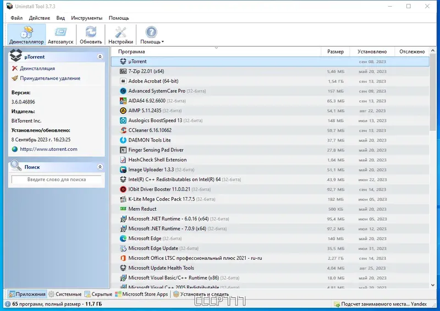Select the .NET Runtime 6.0.16 icon
This screenshot has width=440, height=311.
(x=123, y=219)
